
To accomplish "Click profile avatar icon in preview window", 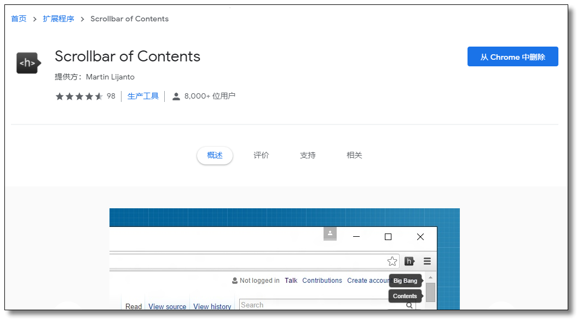I will pos(330,233).
